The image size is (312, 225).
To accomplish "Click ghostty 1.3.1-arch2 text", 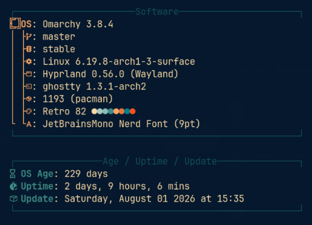I will coord(94,87).
